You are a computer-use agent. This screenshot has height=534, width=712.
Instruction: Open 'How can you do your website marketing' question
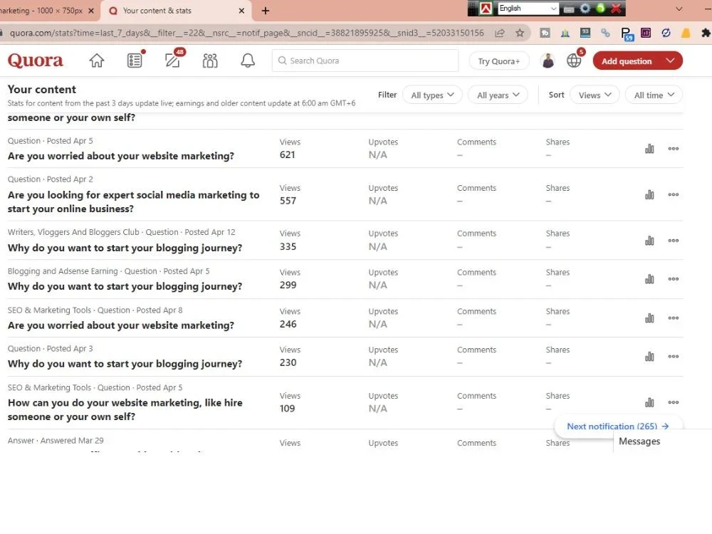(125, 409)
